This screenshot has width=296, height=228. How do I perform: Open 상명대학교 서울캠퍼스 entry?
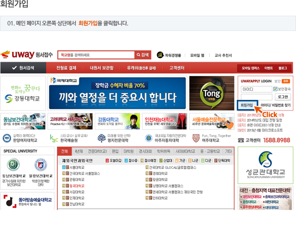click(168, 186)
